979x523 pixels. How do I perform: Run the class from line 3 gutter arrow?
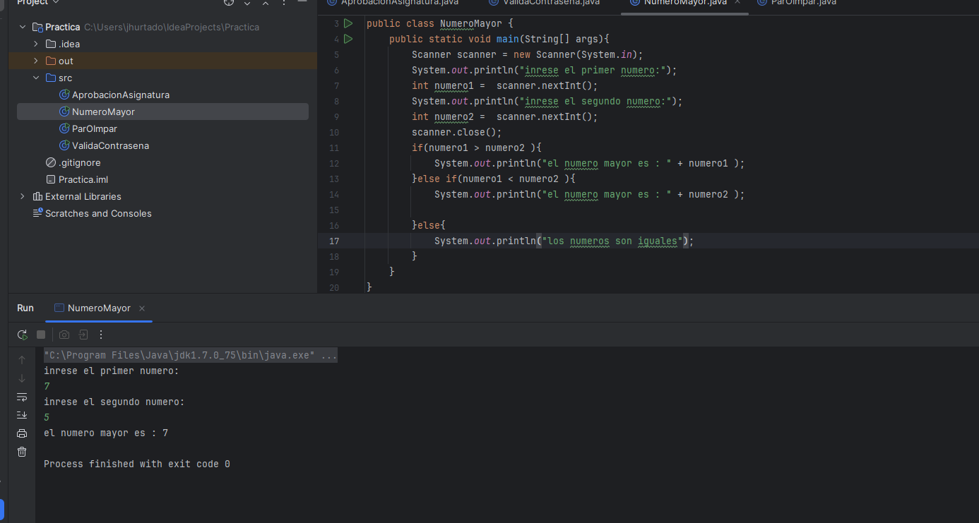coord(348,23)
